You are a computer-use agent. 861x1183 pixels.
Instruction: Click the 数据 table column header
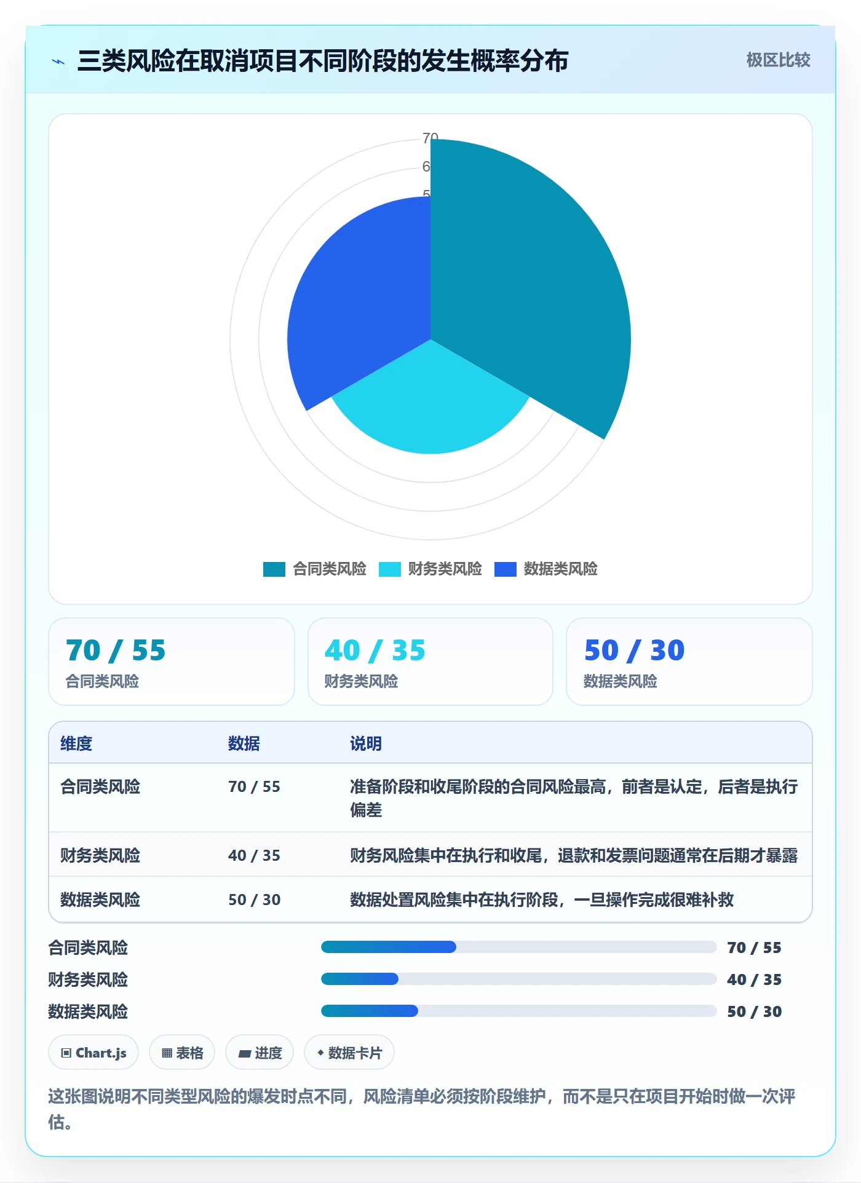point(244,743)
